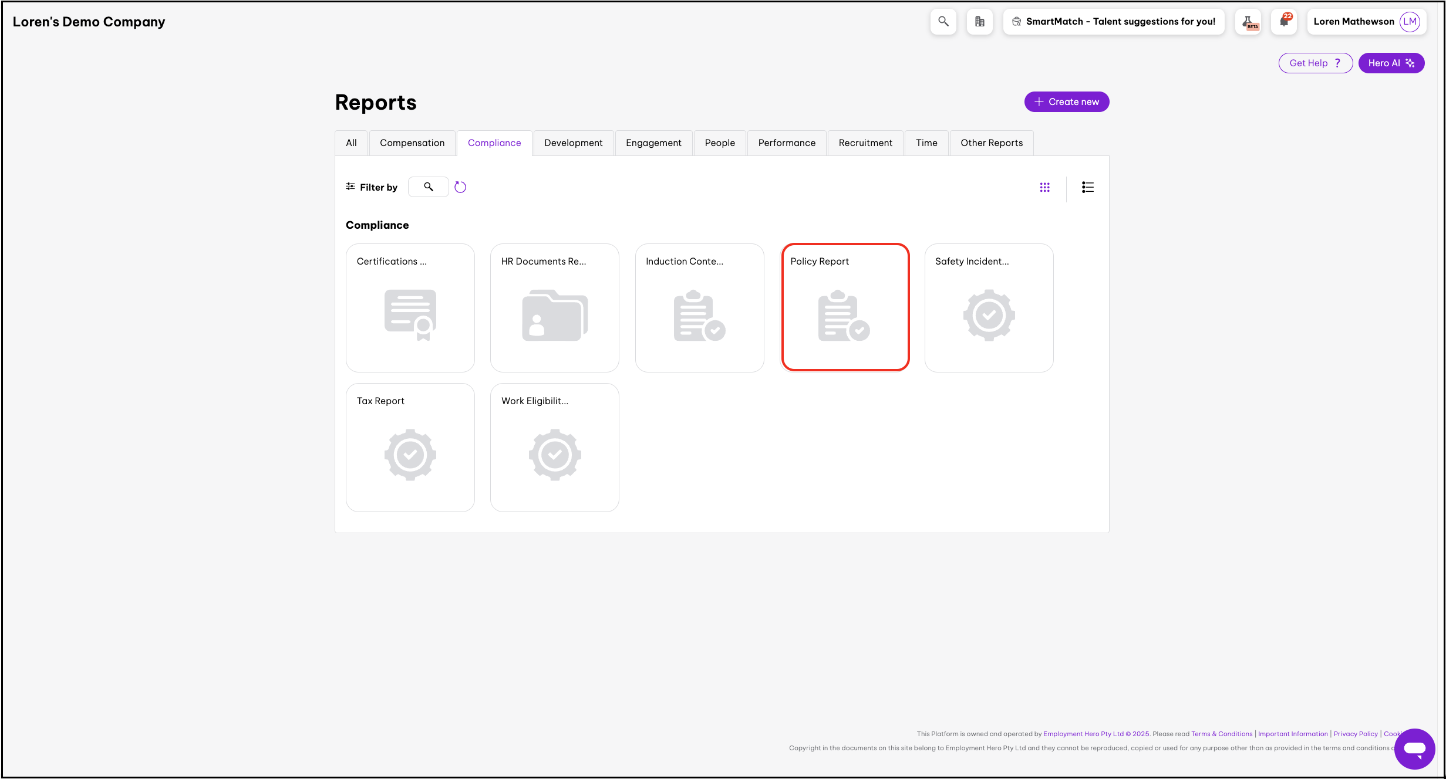Open the organisation building icon
The image size is (1446, 779).
pyautogui.click(x=979, y=22)
